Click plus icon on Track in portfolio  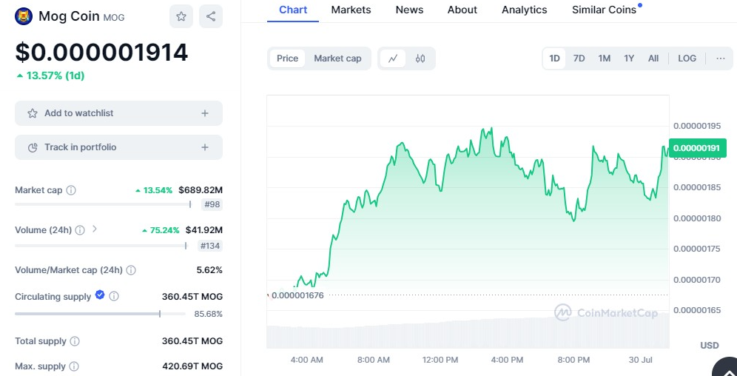(x=204, y=147)
